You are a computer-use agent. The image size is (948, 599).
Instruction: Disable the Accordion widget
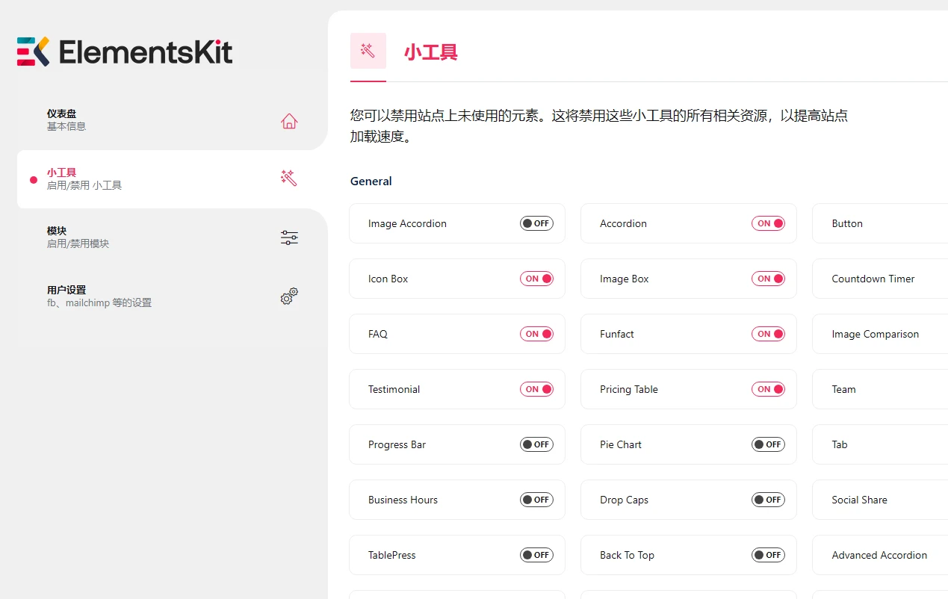(768, 223)
